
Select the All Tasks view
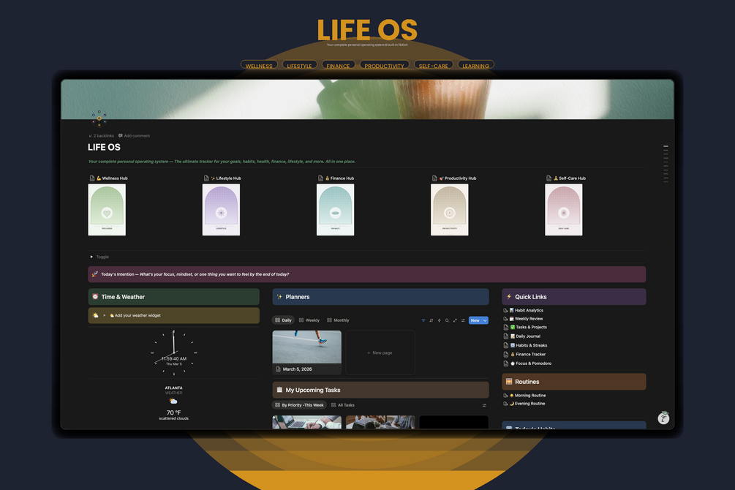coord(343,405)
